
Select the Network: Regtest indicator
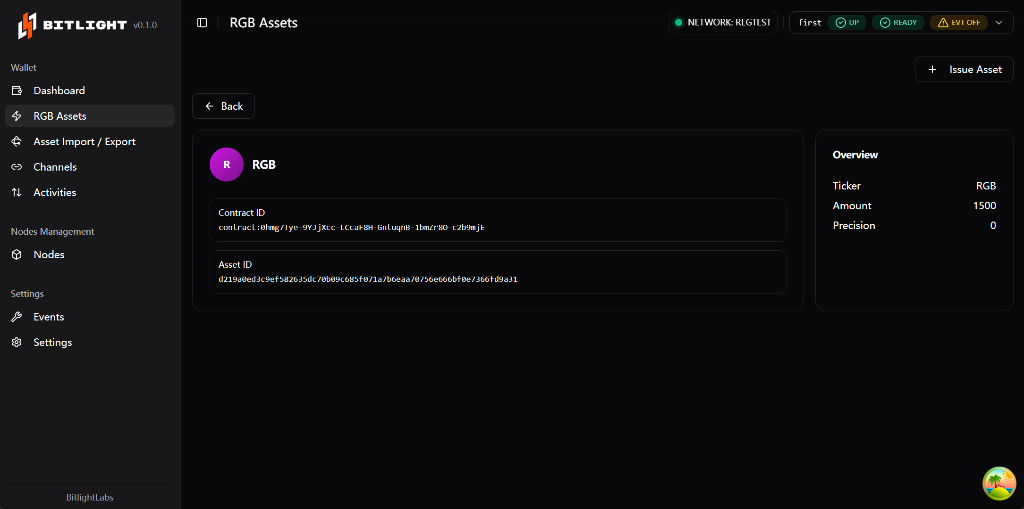723,23
